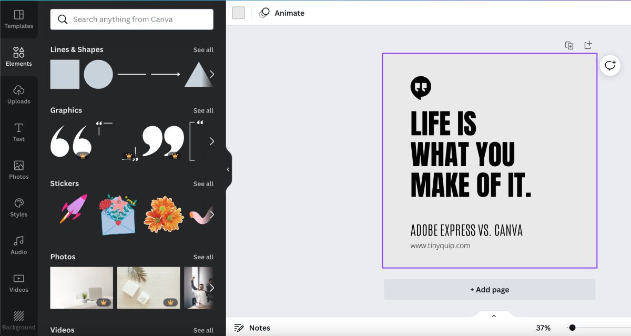See all Videos in elements panel

[x=203, y=330]
